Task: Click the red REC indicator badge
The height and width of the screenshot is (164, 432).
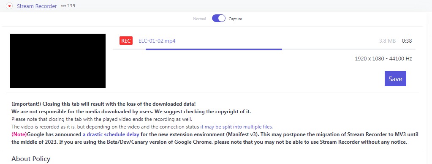Action: (x=126, y=41)
